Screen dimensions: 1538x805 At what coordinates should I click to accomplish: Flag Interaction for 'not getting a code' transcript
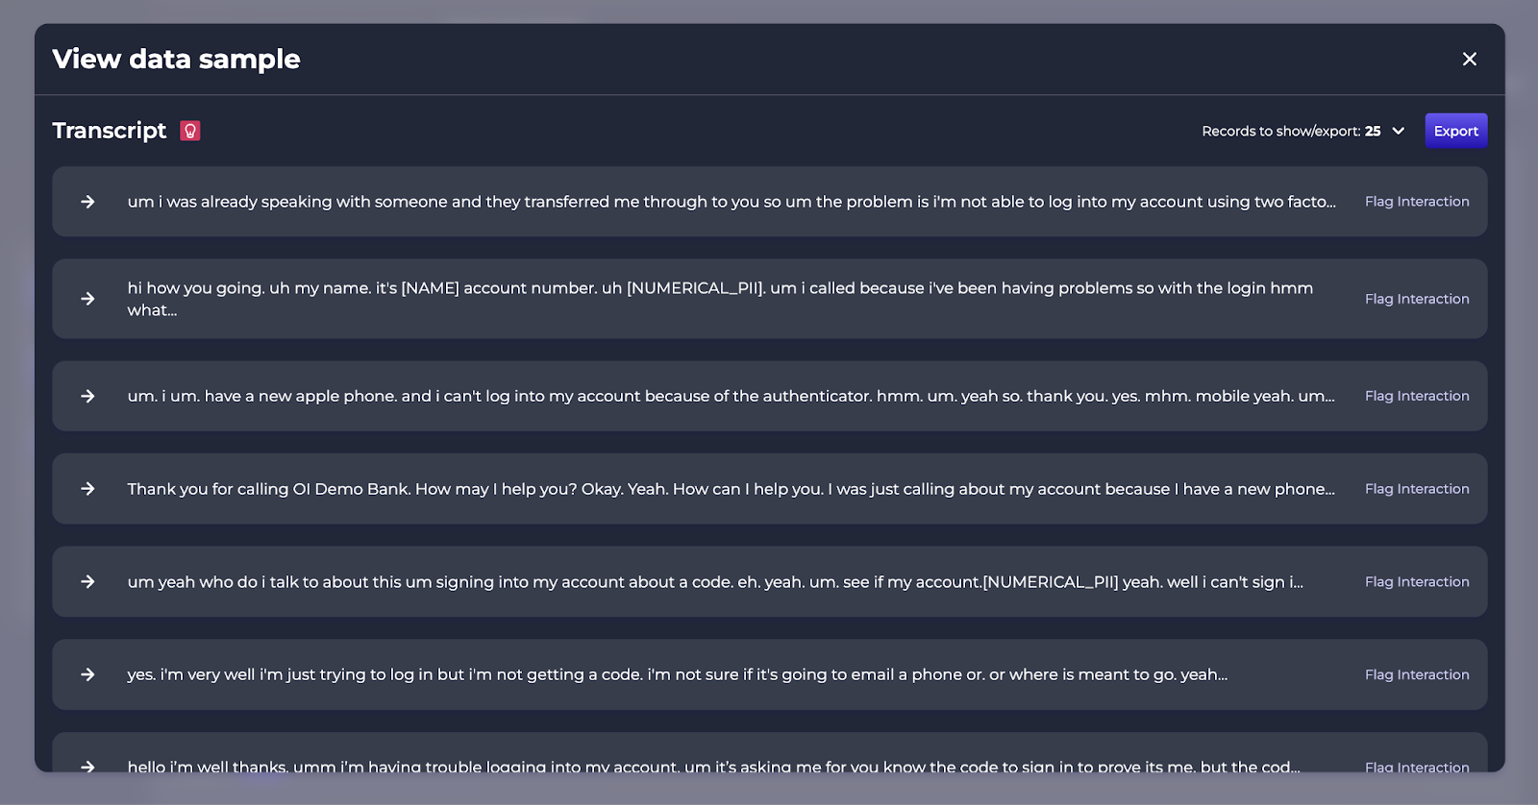coord(1416,674)
